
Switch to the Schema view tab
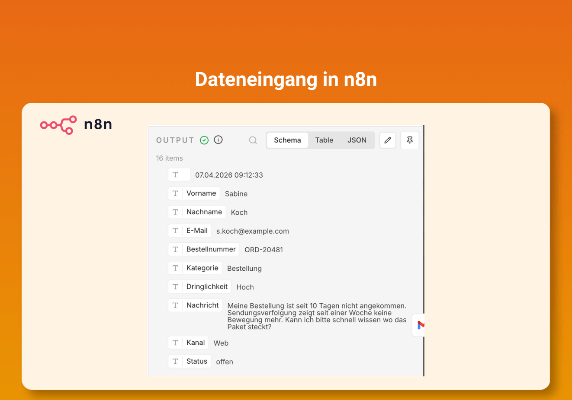287,140
